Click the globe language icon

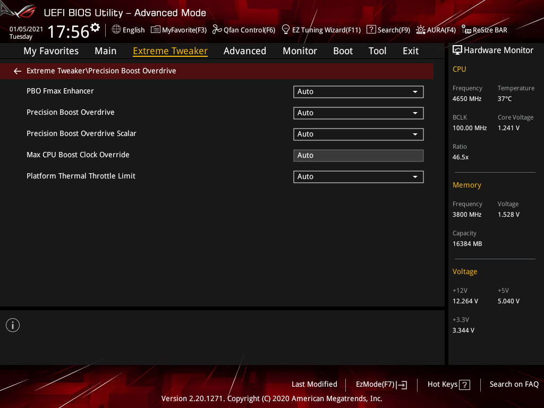click(x=116, y=30)
